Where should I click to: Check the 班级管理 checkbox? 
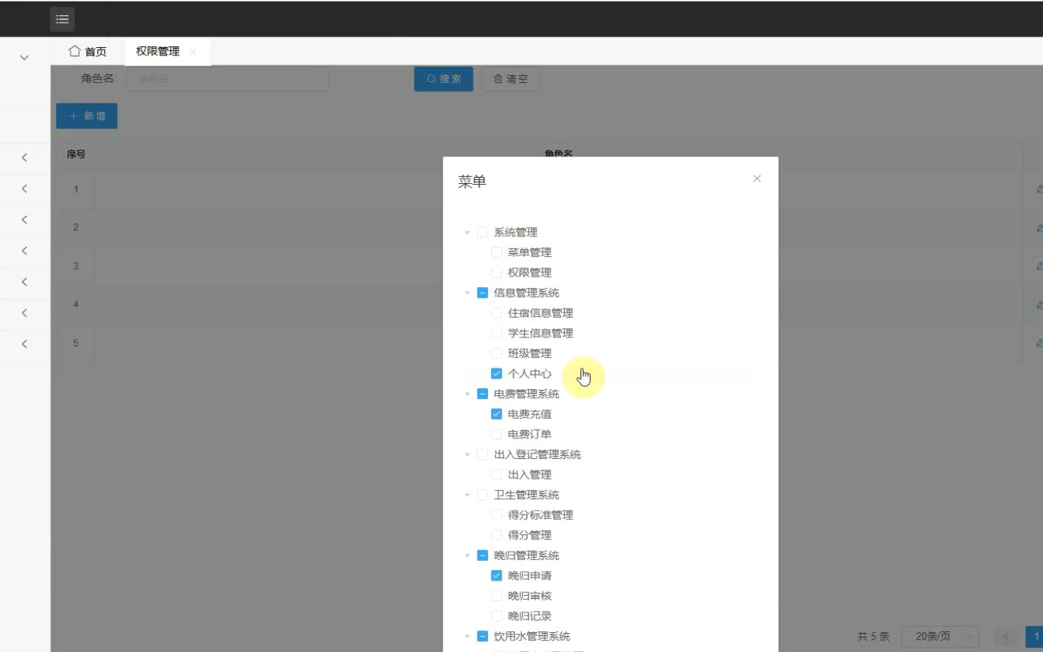click(496, 353)
